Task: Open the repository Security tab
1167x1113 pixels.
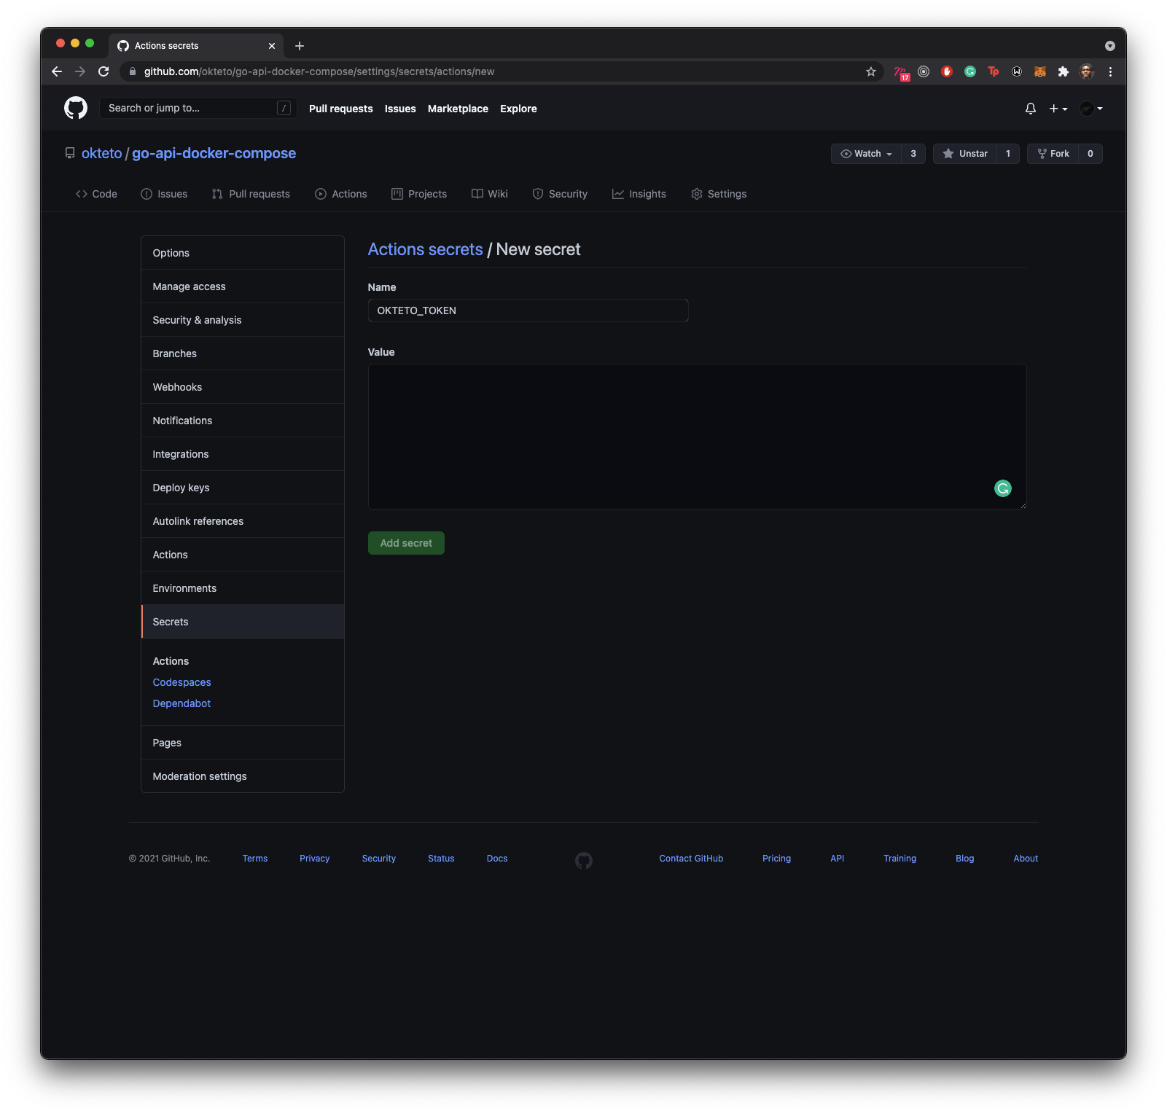Action: coord(560,194)
